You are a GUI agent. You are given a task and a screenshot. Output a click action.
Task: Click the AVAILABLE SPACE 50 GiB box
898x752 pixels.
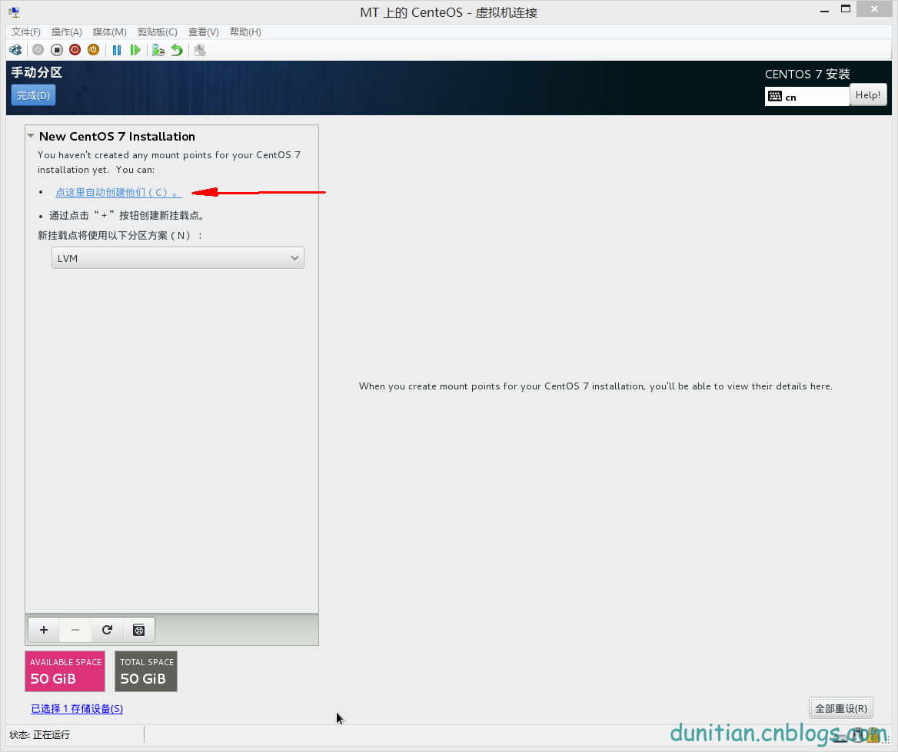tap(65, 671)
